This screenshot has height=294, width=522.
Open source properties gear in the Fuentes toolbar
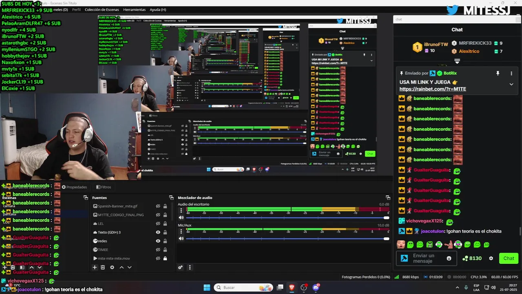tap(112, 267)
